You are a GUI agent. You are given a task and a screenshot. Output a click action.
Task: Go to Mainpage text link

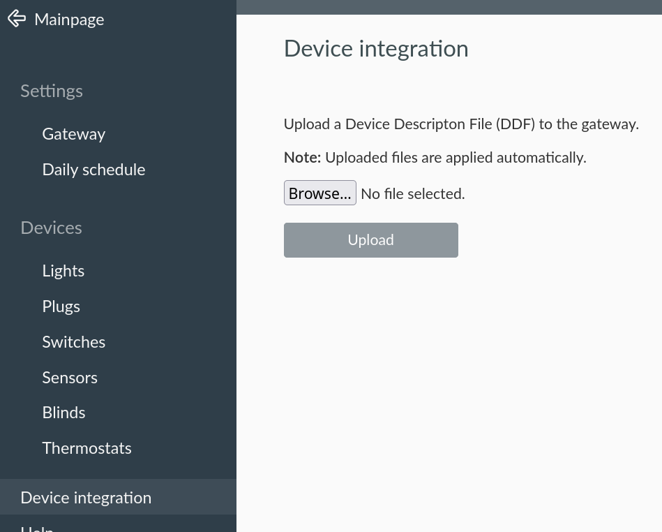click(x=69, y=20)
